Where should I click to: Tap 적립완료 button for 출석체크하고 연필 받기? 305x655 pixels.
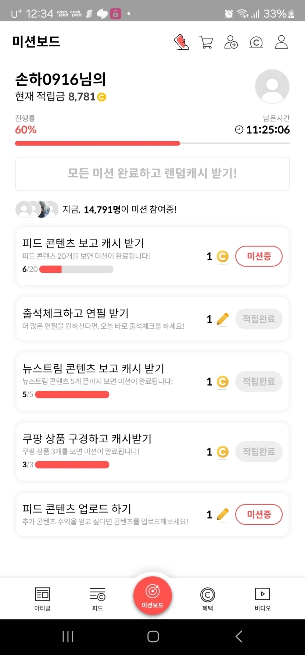[x=259, y=319]
